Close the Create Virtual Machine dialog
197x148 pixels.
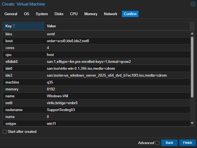click(x=193, y=4)
